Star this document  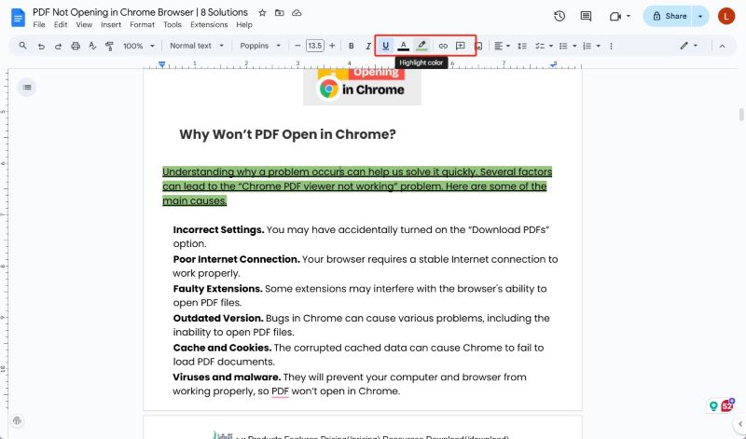pos(262,13)
